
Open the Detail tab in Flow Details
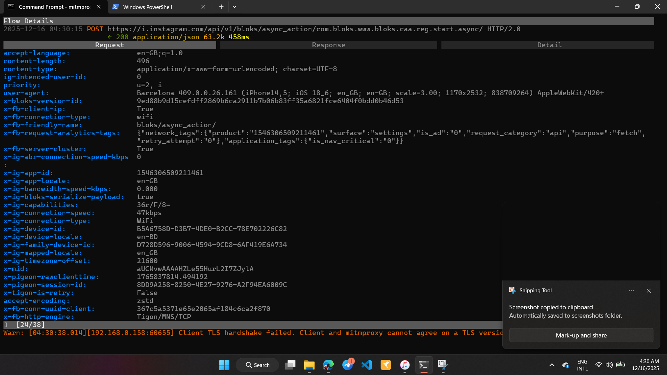pos(549,45)
